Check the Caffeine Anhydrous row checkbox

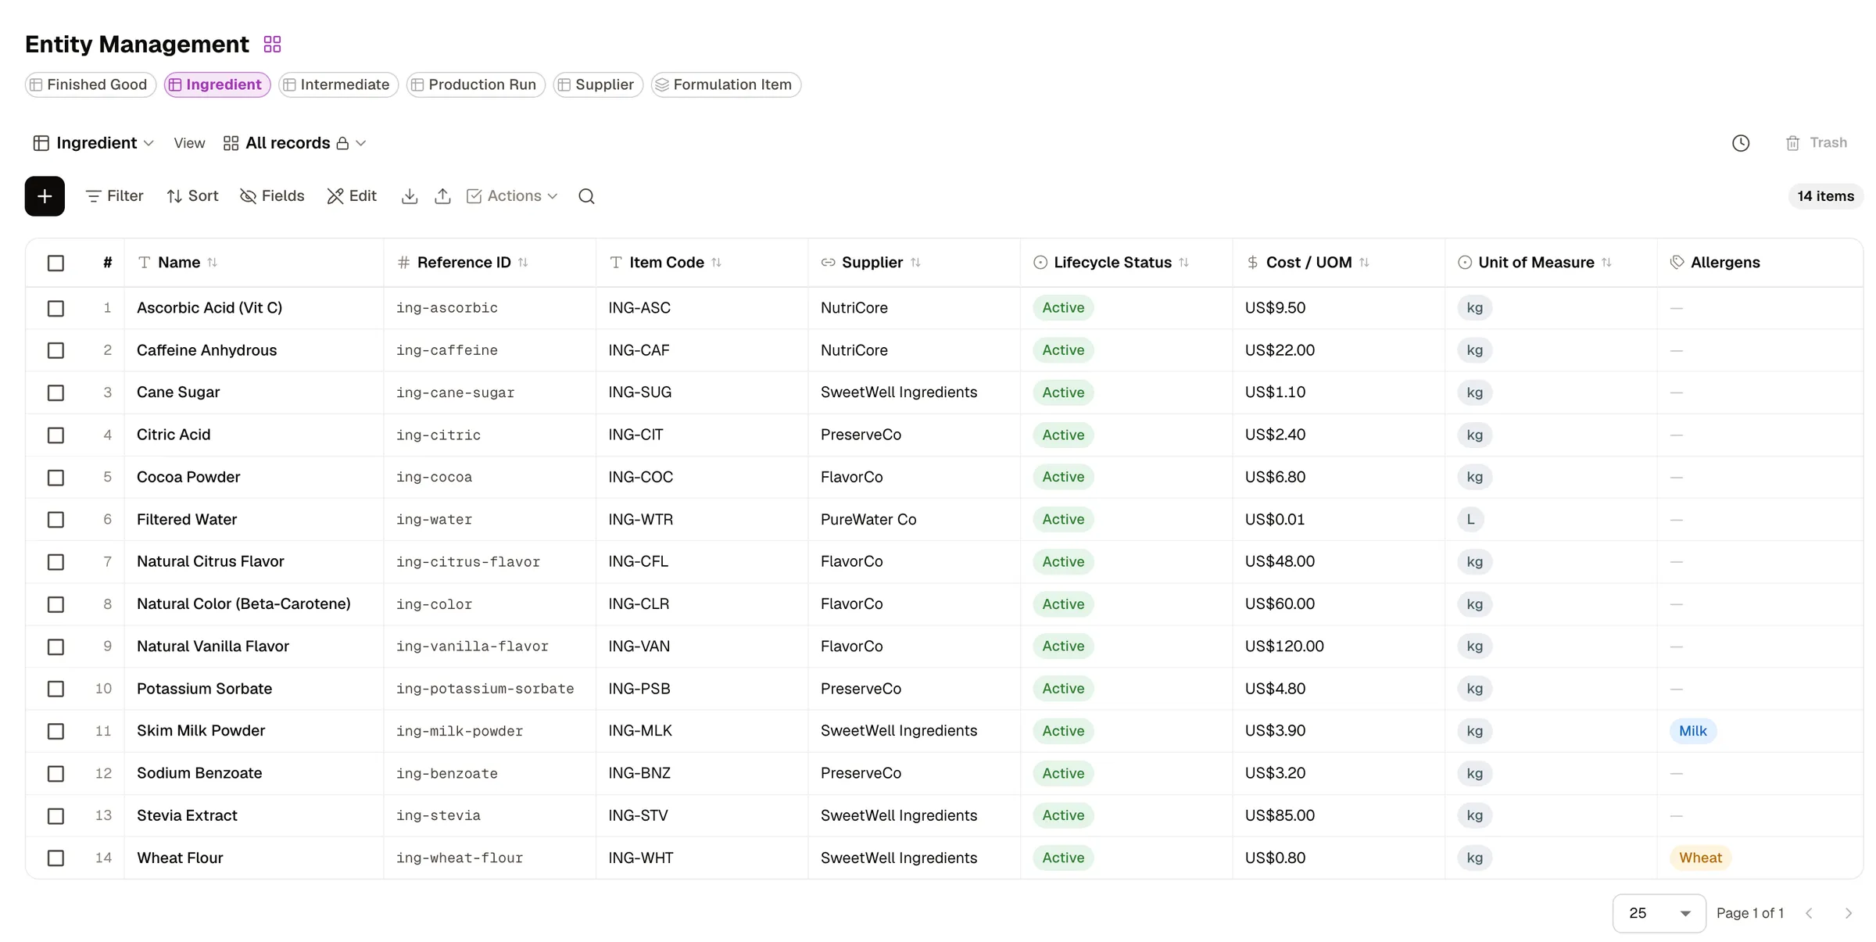[x=55, y=350]
